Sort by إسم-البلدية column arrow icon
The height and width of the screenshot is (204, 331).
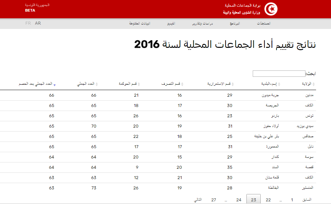tap(279, 84)
